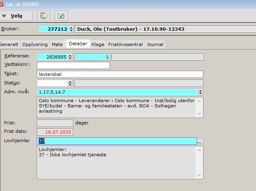
Task: Click up arrow in Adm. nivå description scrollbar
Action: pyautogui.click(x=199, y=101)
